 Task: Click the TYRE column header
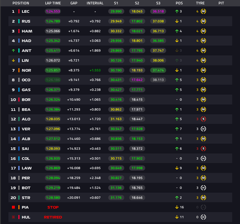(x=200, y=3)
